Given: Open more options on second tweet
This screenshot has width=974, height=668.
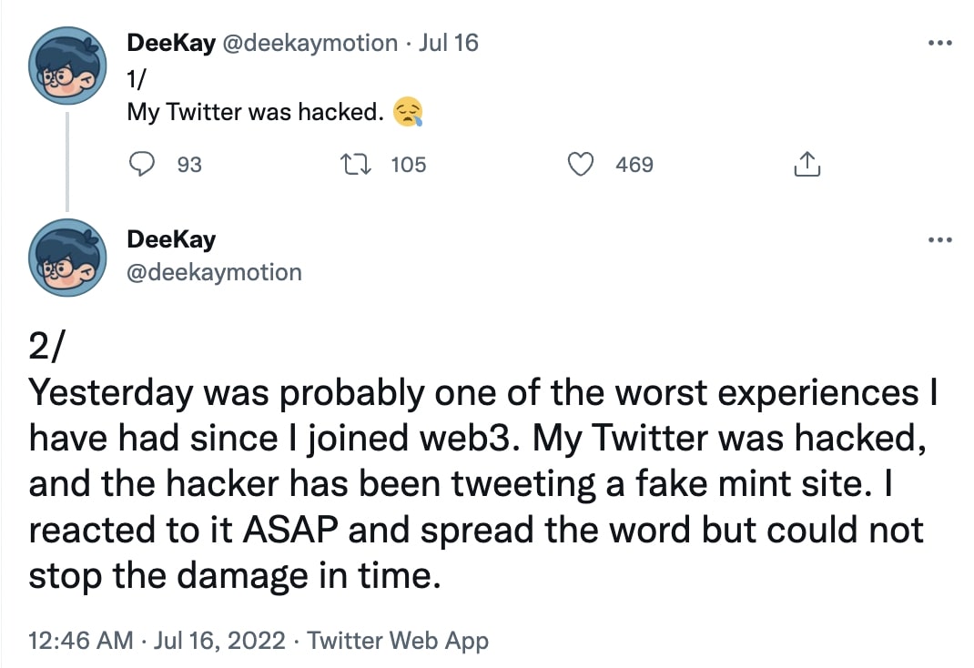Looking at the screenshot, I should (939, 239).
